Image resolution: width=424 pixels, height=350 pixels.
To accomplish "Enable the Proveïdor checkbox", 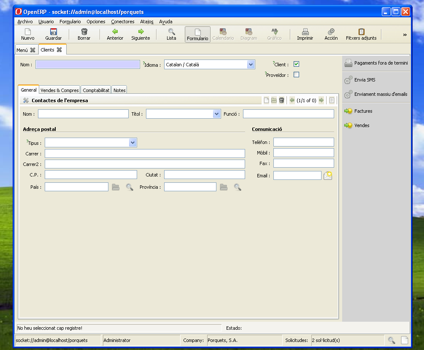I will tap(296, 75).
